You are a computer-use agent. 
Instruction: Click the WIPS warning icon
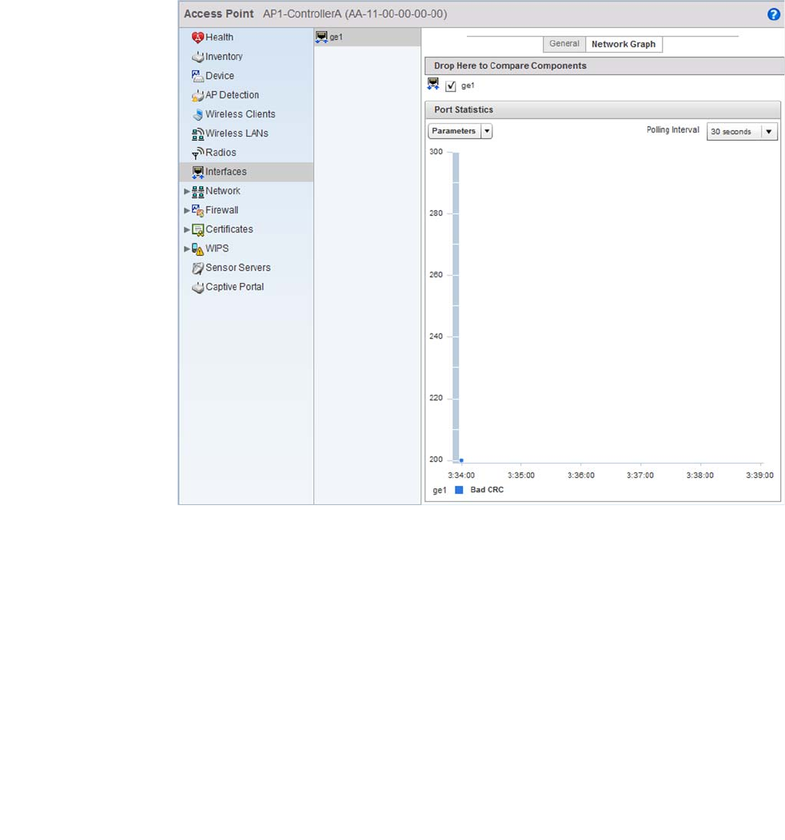point(197,249)
